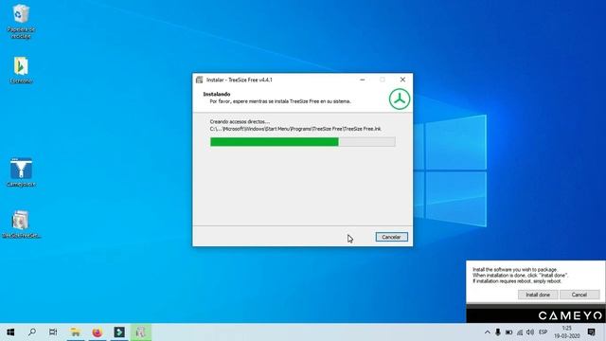
Task: Show hidden system tray icons
Action: [x=488, y=332]
